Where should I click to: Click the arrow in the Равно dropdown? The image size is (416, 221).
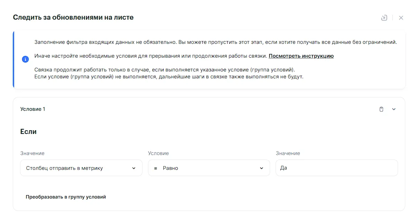pyautogui.click(x=261, y=168)
